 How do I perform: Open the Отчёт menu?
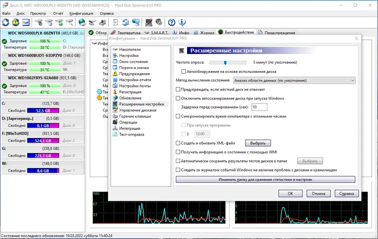[x=58, y=14]
